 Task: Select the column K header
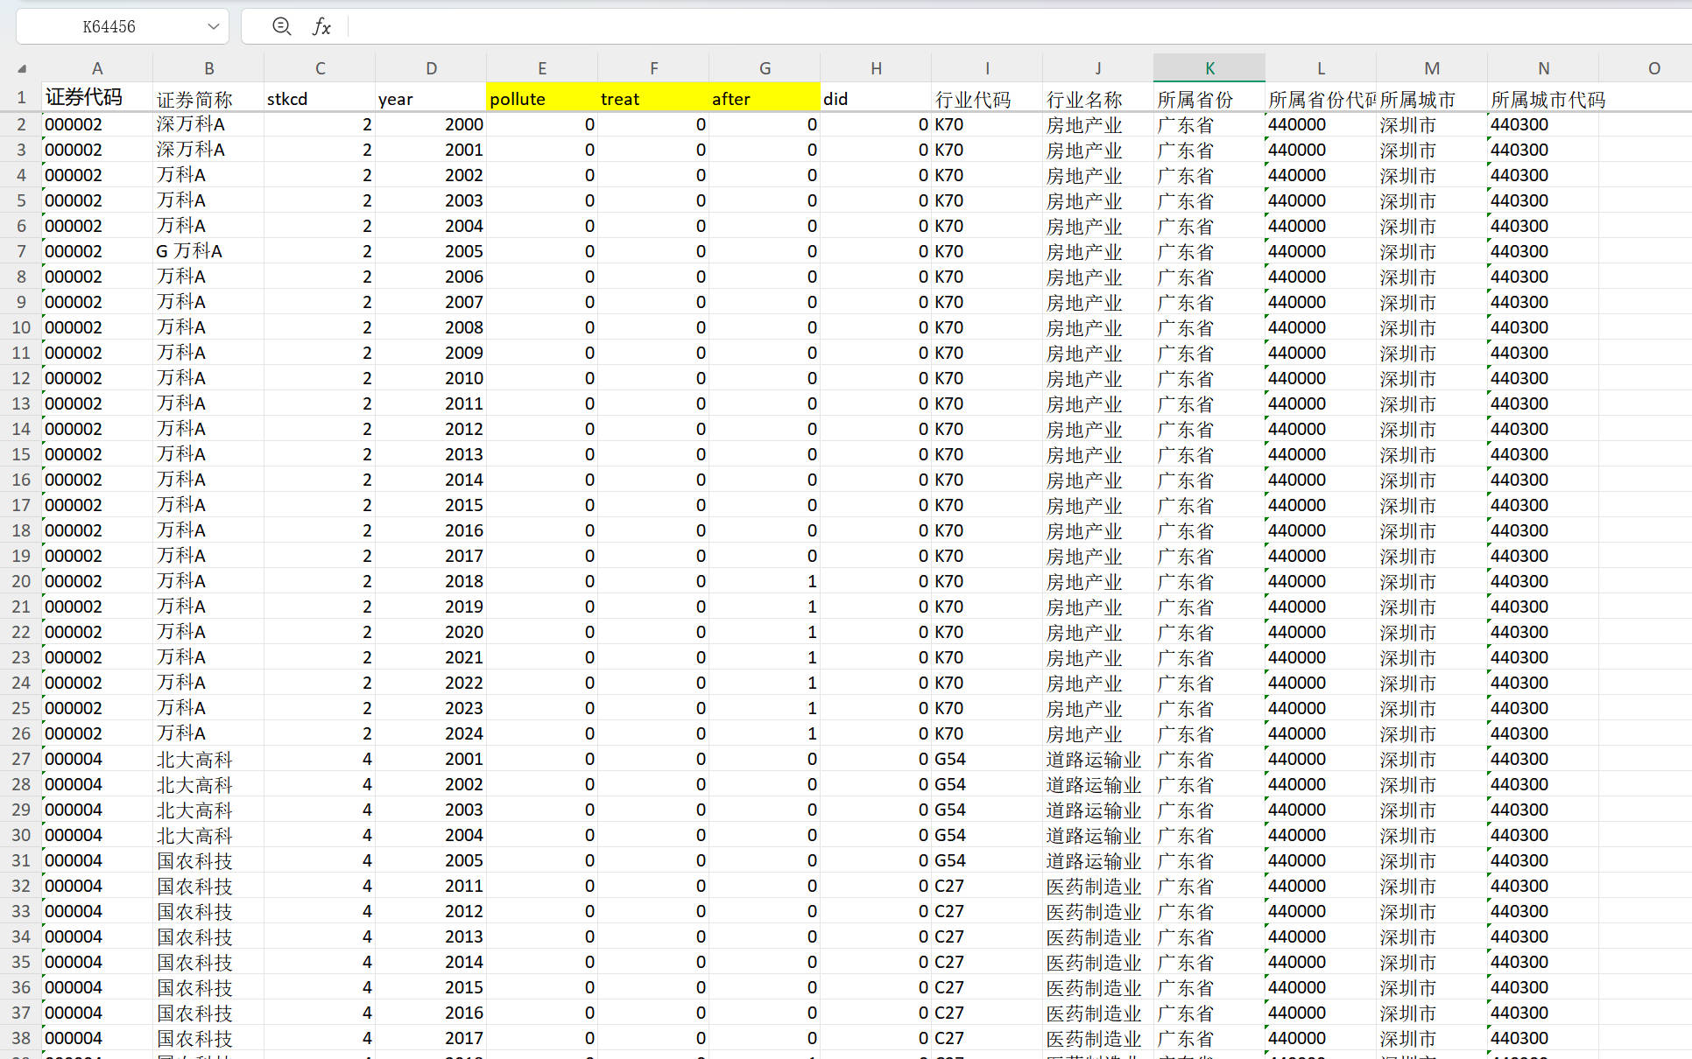[x=1209, y=68]
